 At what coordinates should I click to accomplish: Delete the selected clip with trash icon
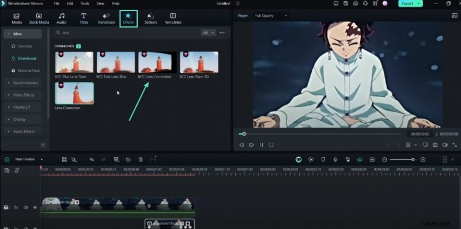141,159
